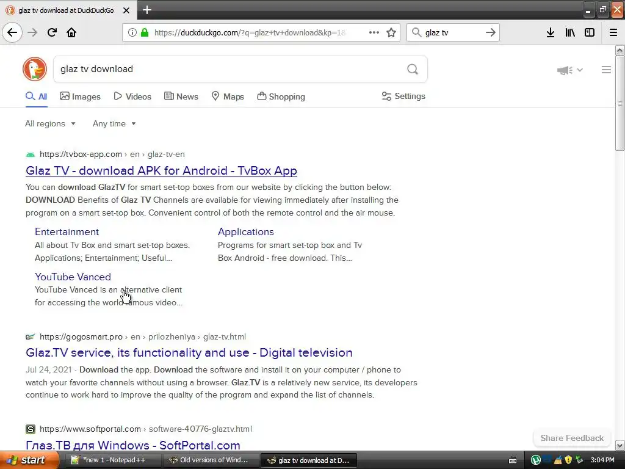Switch to the Images tab

tap(80, 96)
